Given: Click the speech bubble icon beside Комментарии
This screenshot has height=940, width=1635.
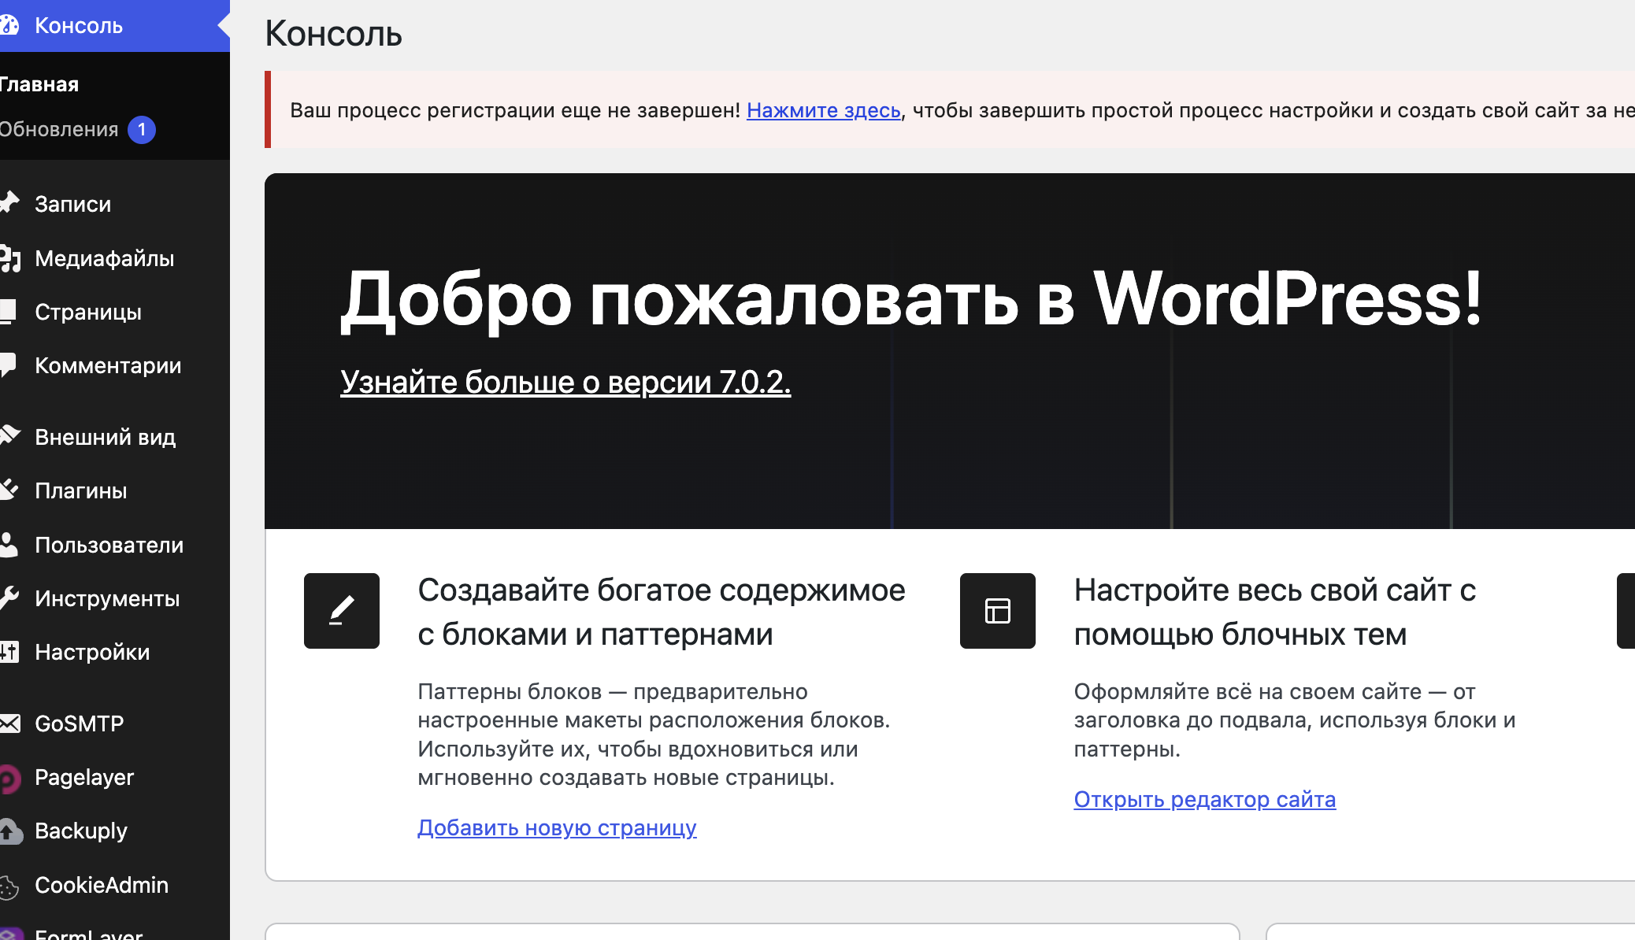Looking at the screenshot, I should (8, 365).
